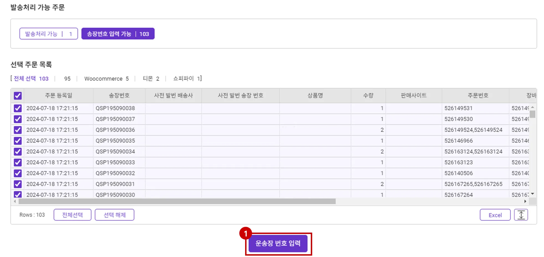This screenshot has width=544, height=257.
Task: Click the 선택 해제 button
Action: click(115, 215)
